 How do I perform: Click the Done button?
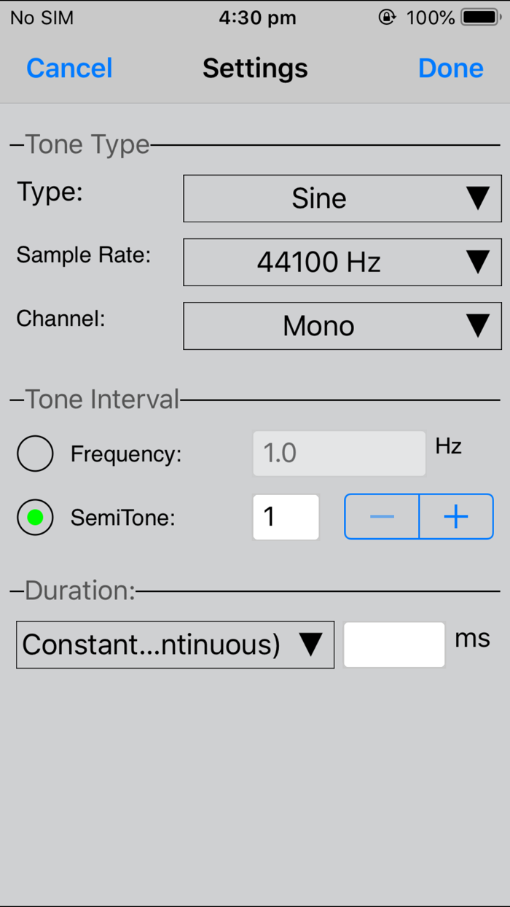[x=450, y=68]
